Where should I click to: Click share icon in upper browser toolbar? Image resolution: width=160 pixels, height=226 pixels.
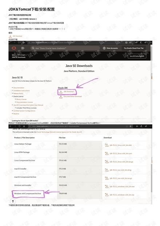click(145, 43)
